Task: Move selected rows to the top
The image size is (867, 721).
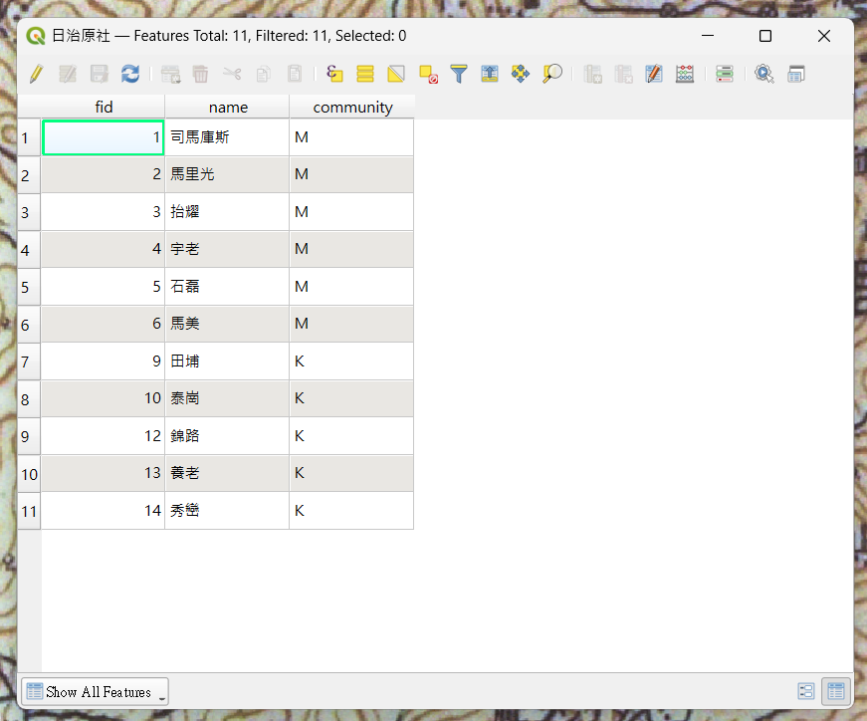Action: point(490,74)
